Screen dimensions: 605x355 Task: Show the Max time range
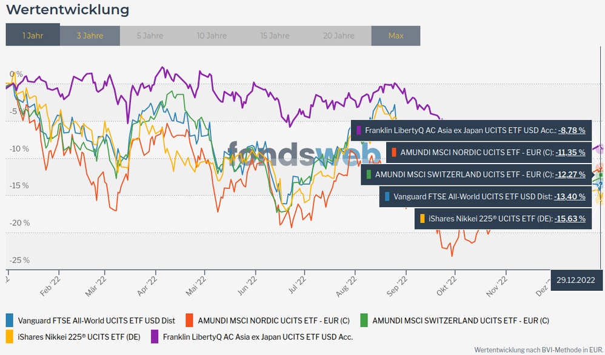click(x=396, y=36)
